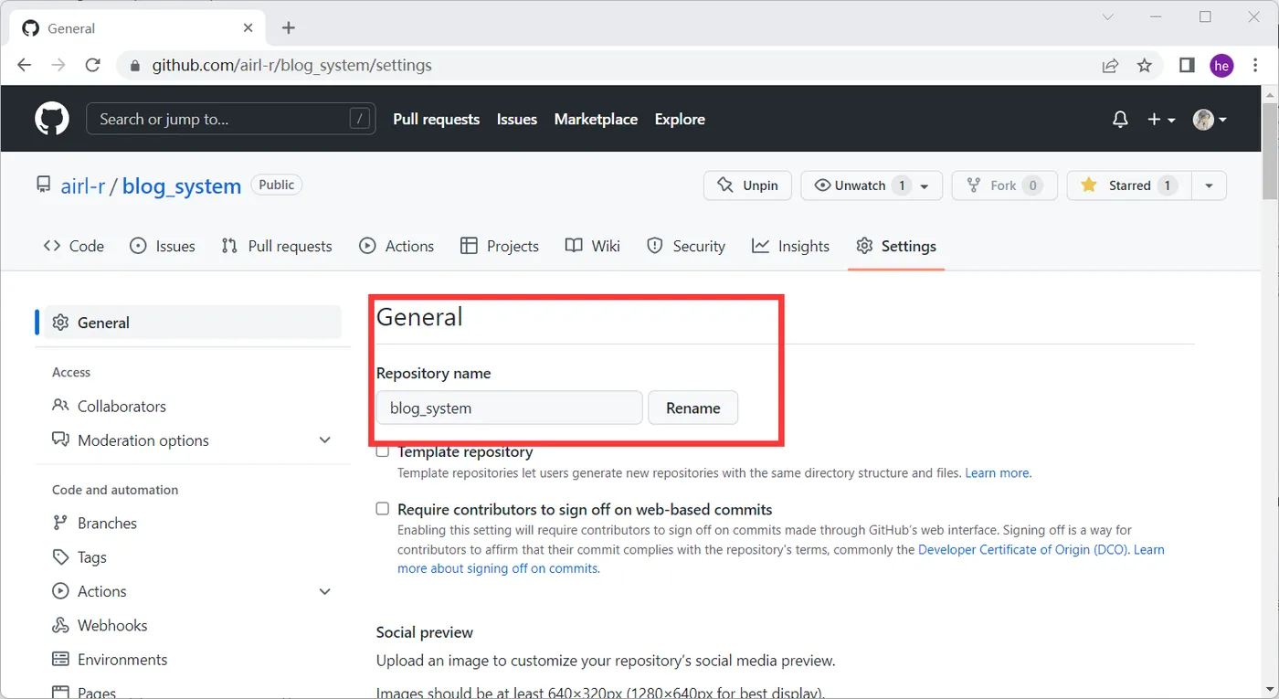
Task: Switch to the Projects tab
Action: pos(500,246)
